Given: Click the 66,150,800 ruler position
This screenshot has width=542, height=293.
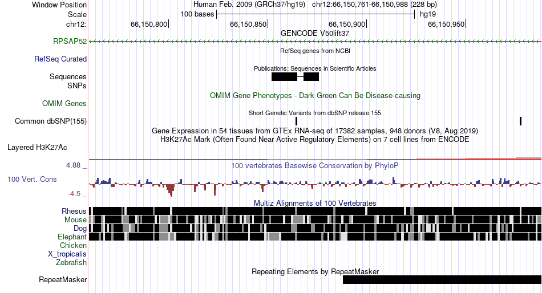Looking at the screenshot, I should point(149,24).
